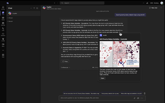Open the plugins grid icon in compose box
The width and height of the screenshot is (165, 103).
138,98
